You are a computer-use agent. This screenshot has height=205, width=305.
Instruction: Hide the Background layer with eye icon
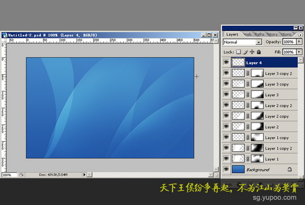[226, 169]
